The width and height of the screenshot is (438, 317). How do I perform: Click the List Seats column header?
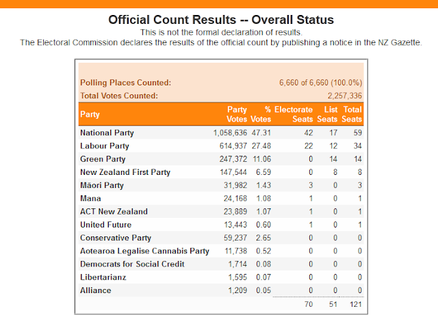tap(327, 114)
